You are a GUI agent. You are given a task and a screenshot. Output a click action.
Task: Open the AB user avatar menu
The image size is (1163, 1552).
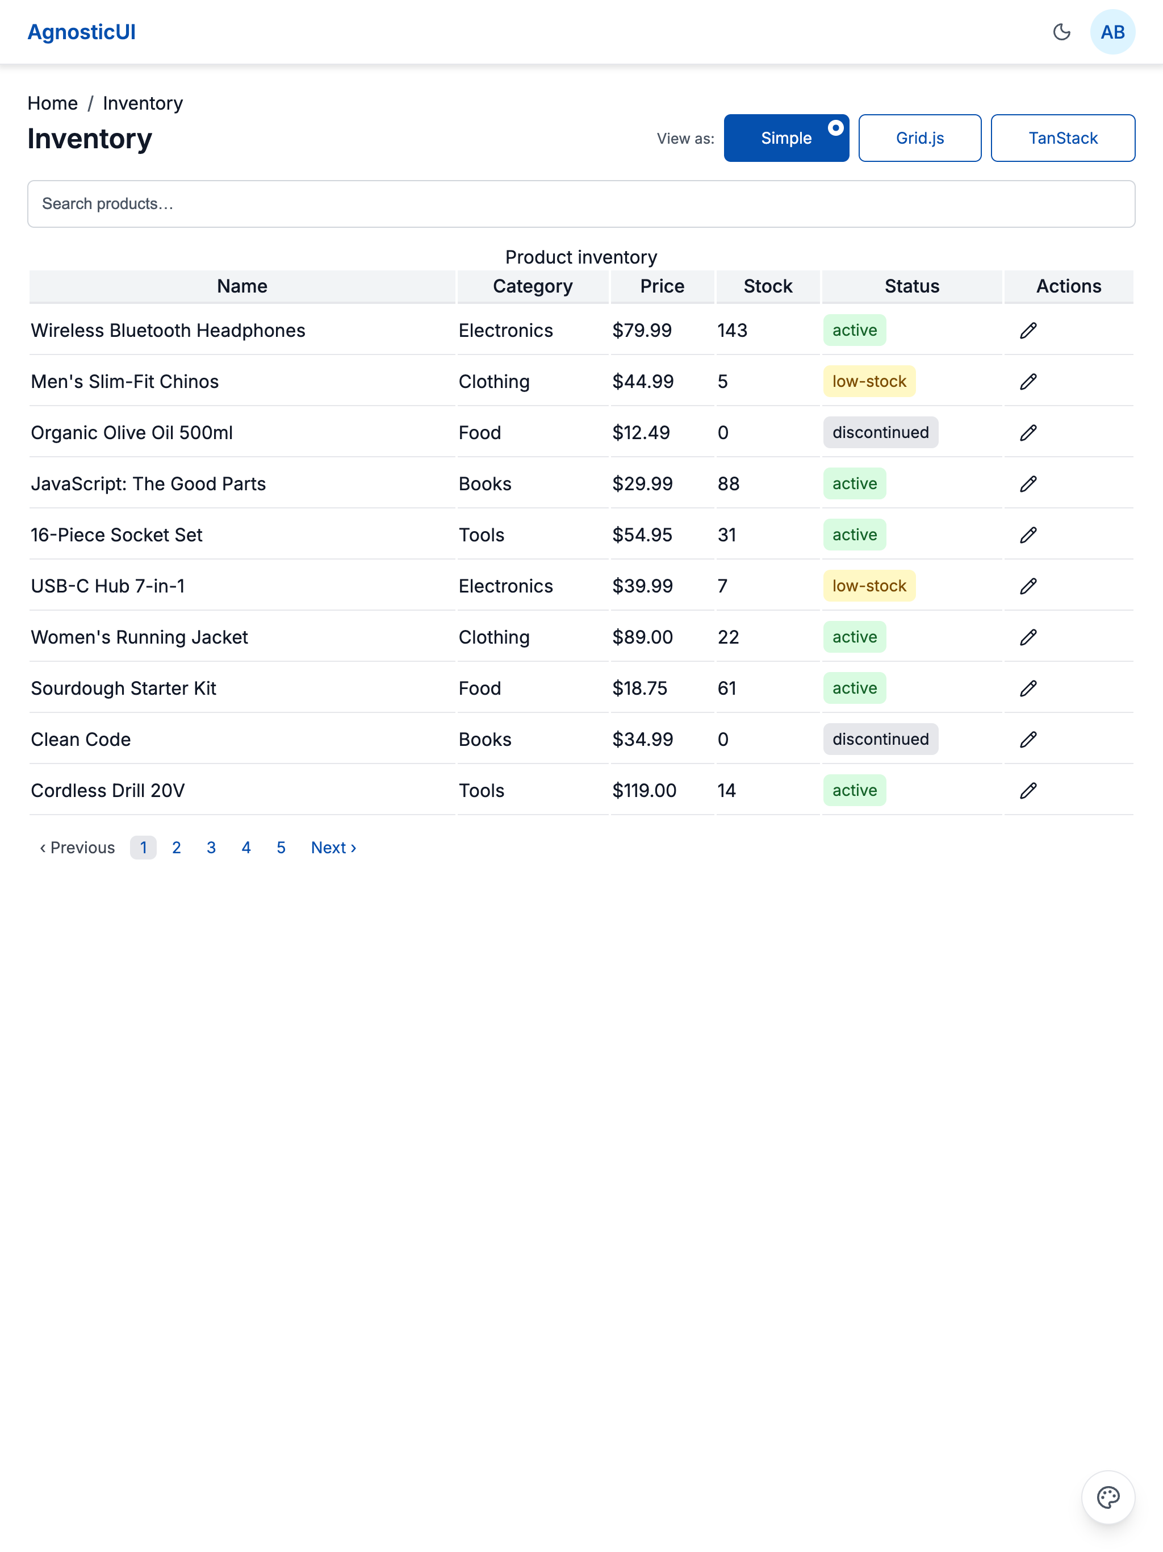tap(1112, 32)
